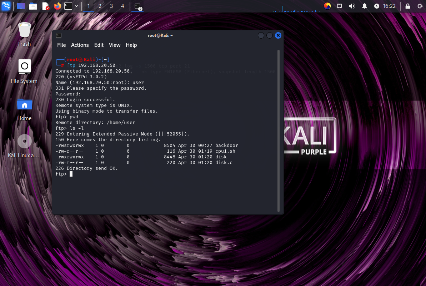Click the 'ftp 192.168.20.50' command text

[91, 65]
